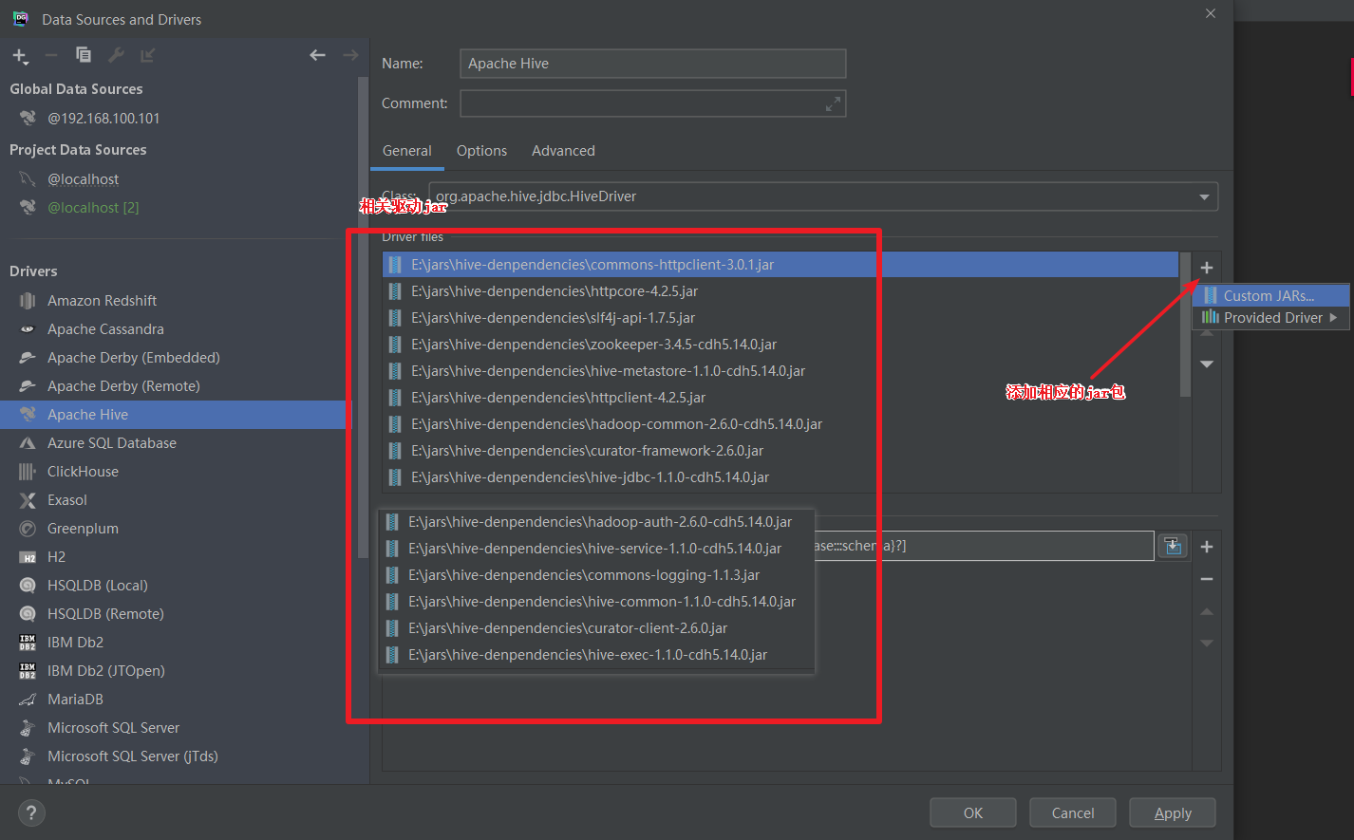Select the Apache Hive driver
The width and height of the screenshot is (1354, 840).
point(176,415)
